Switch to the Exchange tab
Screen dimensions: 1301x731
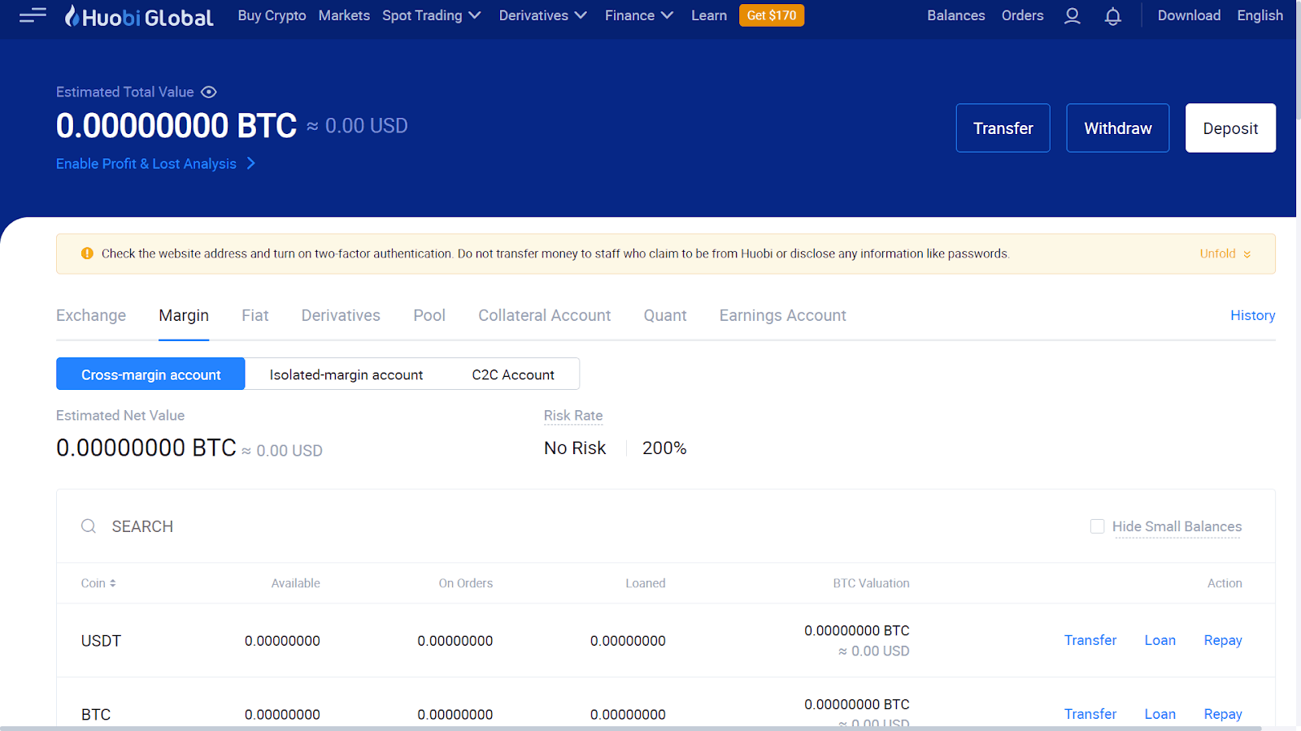pos(91,315)
